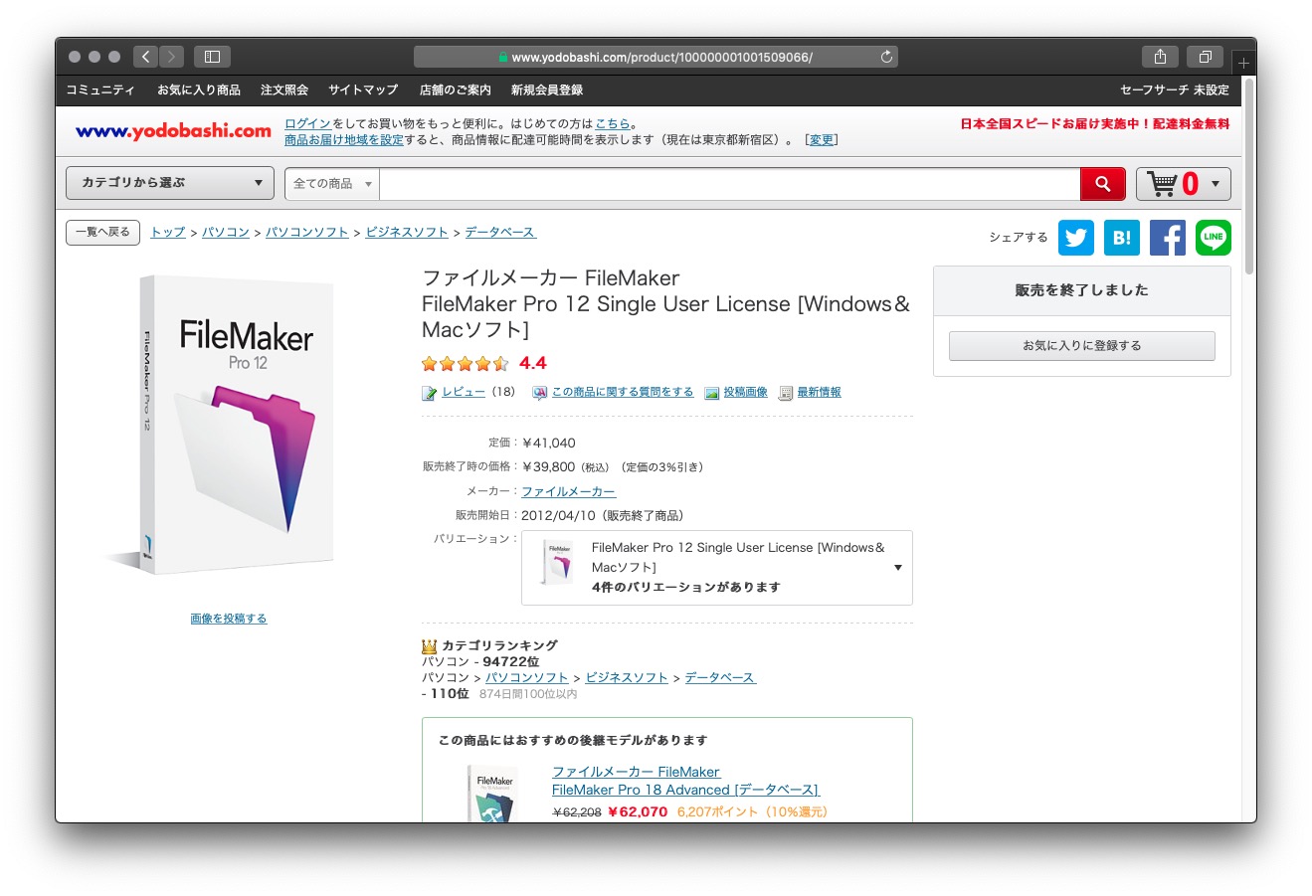The width and height of the screenshot is (1312, 896).
Task: Click the search text field
Action: (730, 184)
